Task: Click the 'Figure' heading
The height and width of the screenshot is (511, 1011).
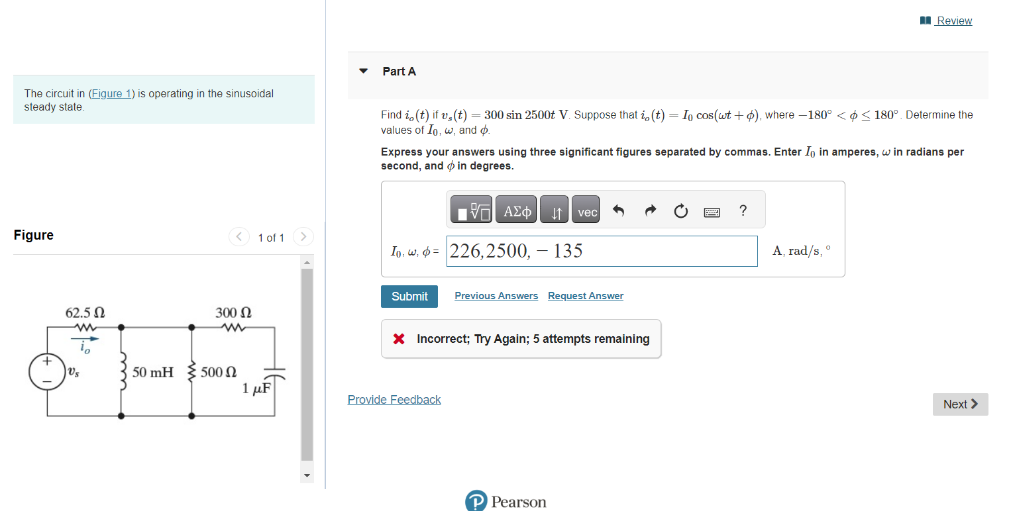Action: click(x=34, y=235)
